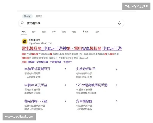Viewport: 153px width, 123px height.
Task: Click the 大屏高帧玩手游 description text
Action: point(84,109)
